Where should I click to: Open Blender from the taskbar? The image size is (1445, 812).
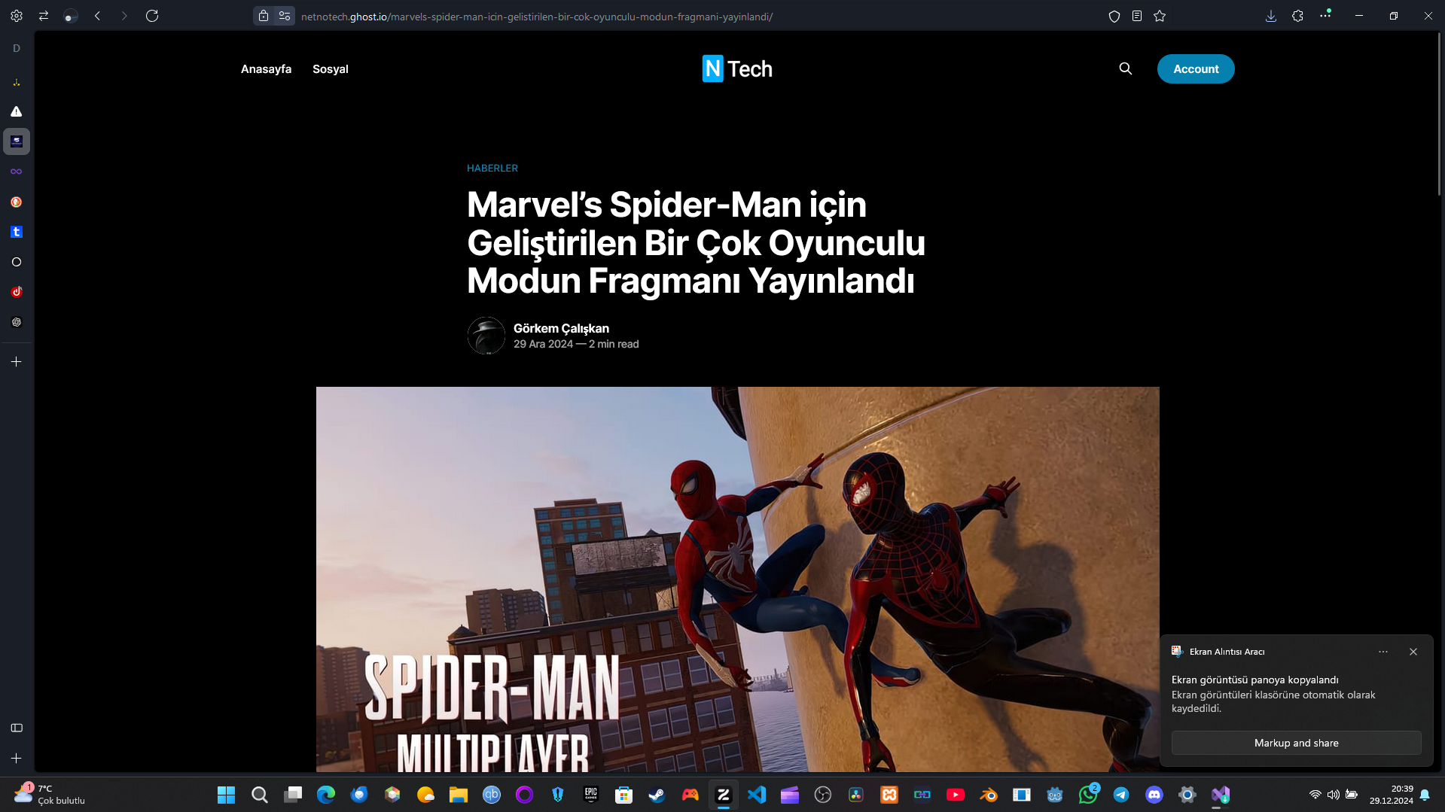[x=989, y=795]
